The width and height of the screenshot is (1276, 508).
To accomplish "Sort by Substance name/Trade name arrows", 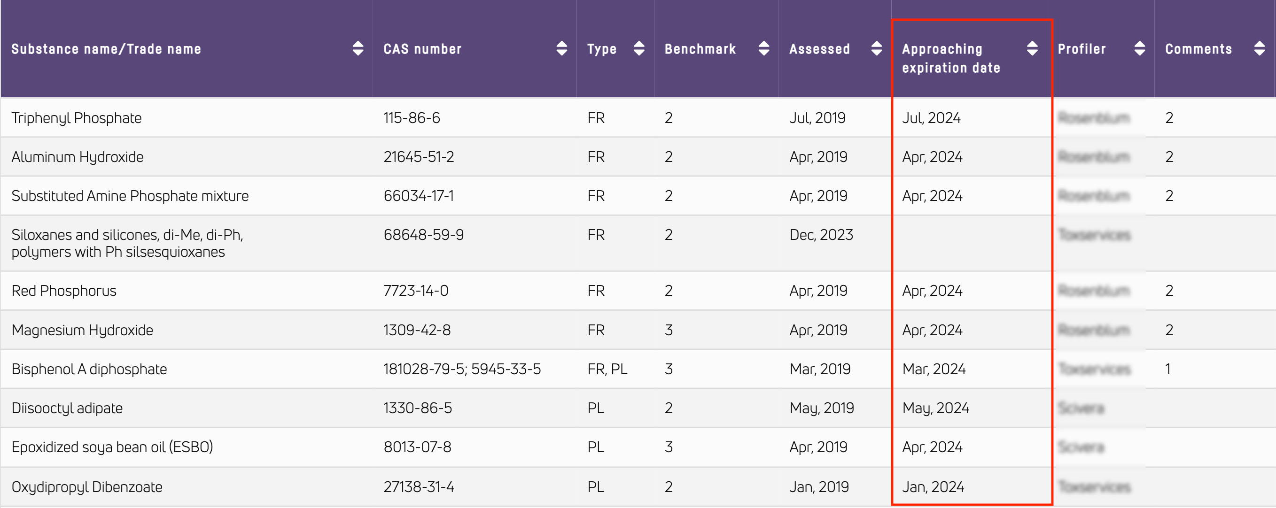I will tap(358, 48).
